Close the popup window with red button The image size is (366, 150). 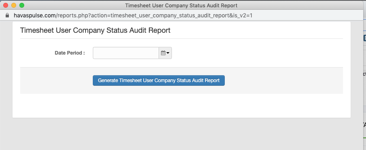click(x=6, y=5)
